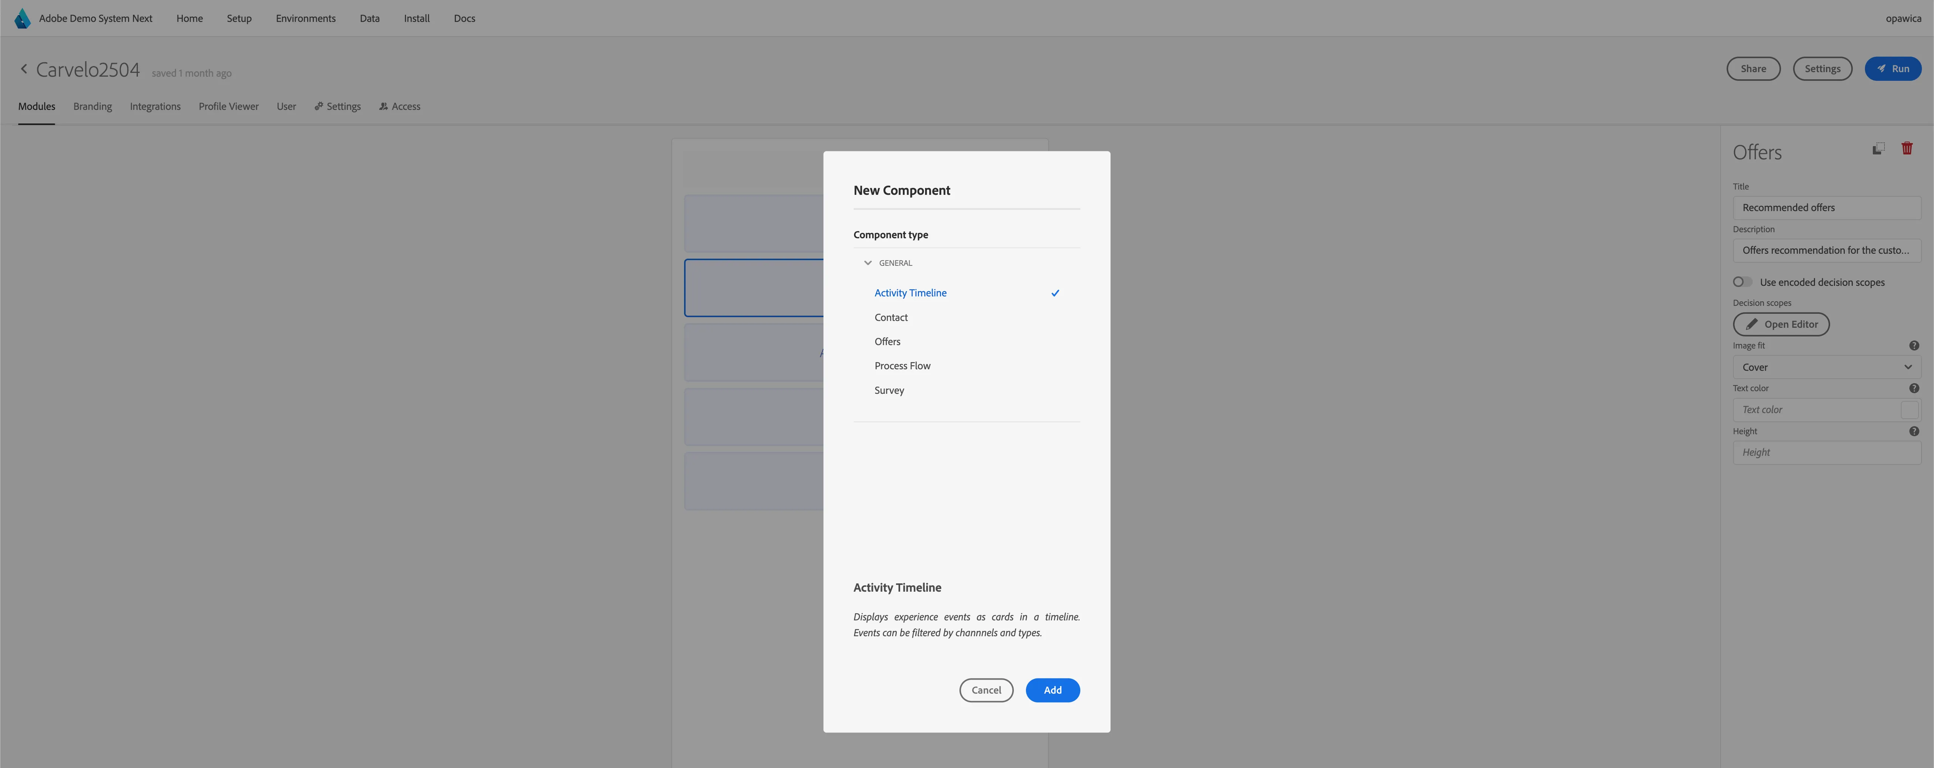Click the Adobe Demo System logo icon

tap(23, 18)
